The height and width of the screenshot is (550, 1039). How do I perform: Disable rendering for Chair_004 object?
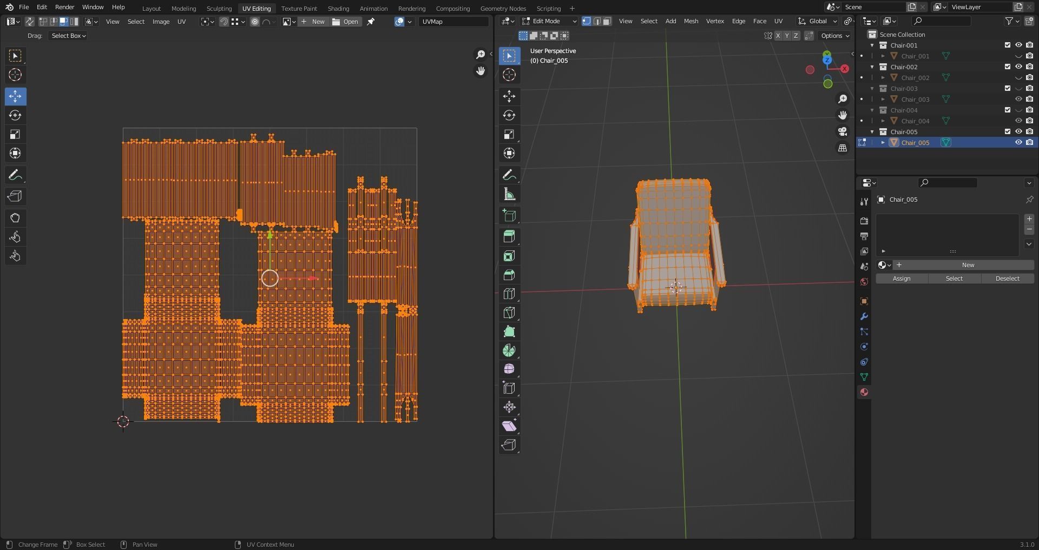[1029, 121]
